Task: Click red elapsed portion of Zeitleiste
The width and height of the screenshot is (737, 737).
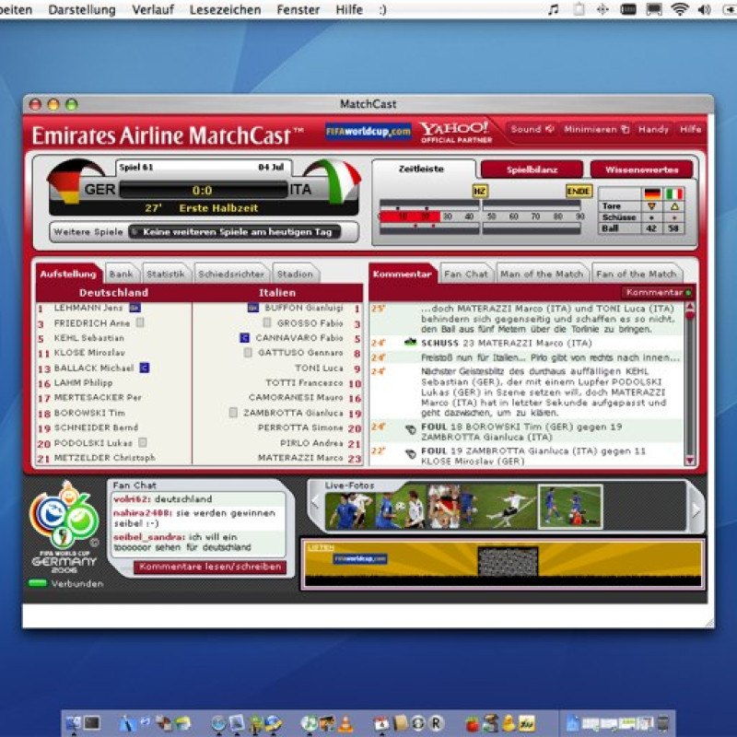Action: pos(409,216)
